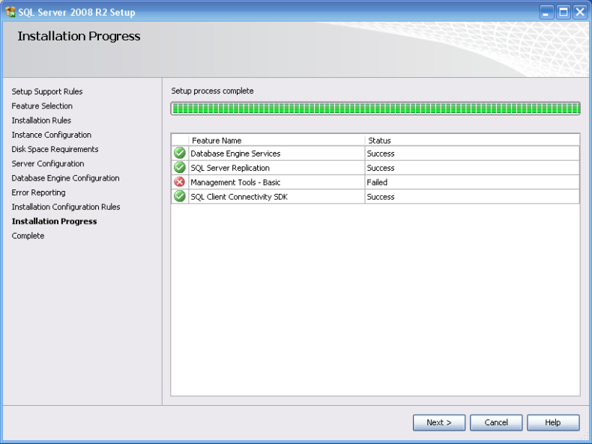
Task: Go to the Complete step in sidebar
Action: 28,236
